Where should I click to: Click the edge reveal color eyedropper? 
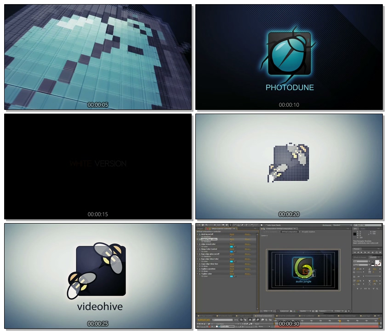[x=235, y=247]
